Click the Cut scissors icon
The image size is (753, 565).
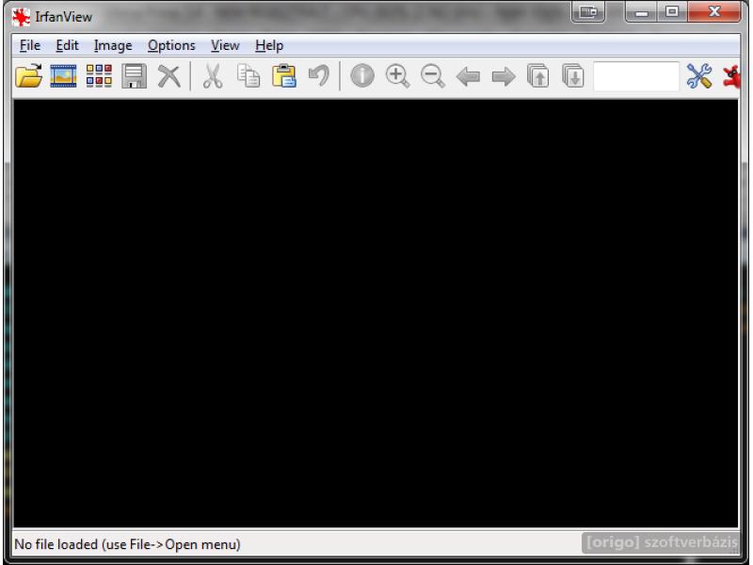(213, 76)
